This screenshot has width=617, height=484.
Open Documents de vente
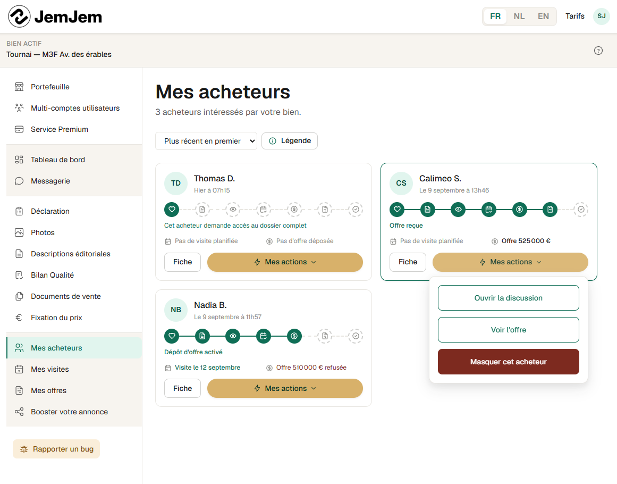tap(74, 296)
